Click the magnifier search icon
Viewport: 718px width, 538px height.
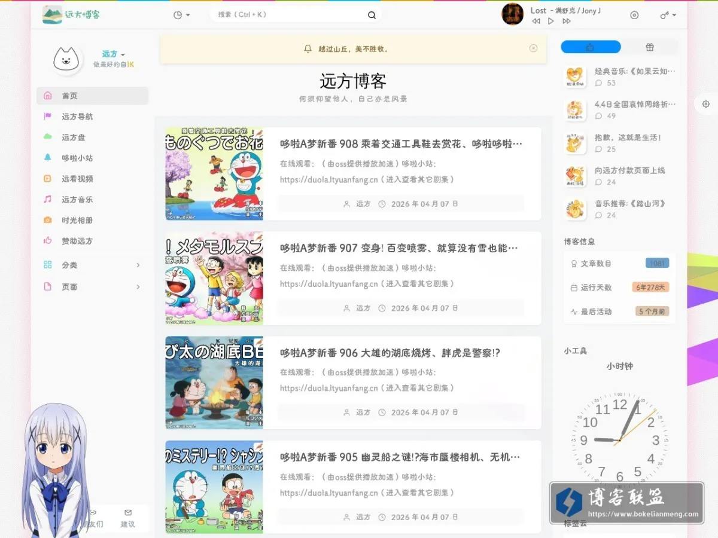[x=372, y=15]
